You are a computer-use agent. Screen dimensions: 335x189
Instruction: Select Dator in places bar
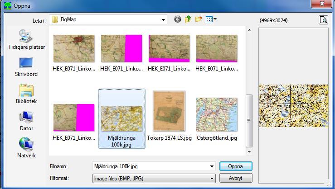26,121
